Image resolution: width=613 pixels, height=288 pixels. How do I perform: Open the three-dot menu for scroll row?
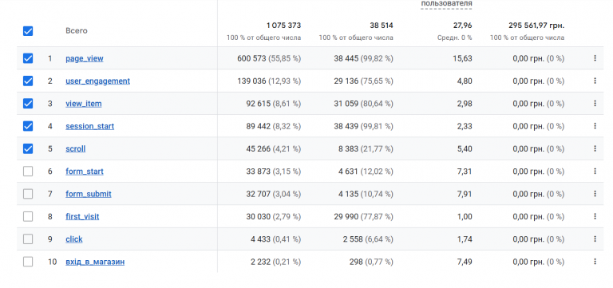[595, 148]
